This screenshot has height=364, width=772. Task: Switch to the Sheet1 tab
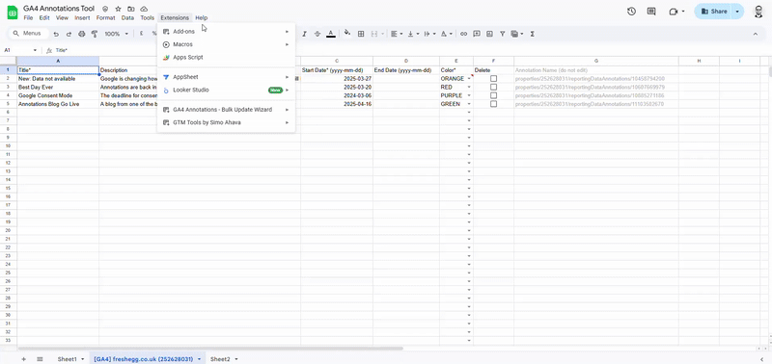click(67, 359)
